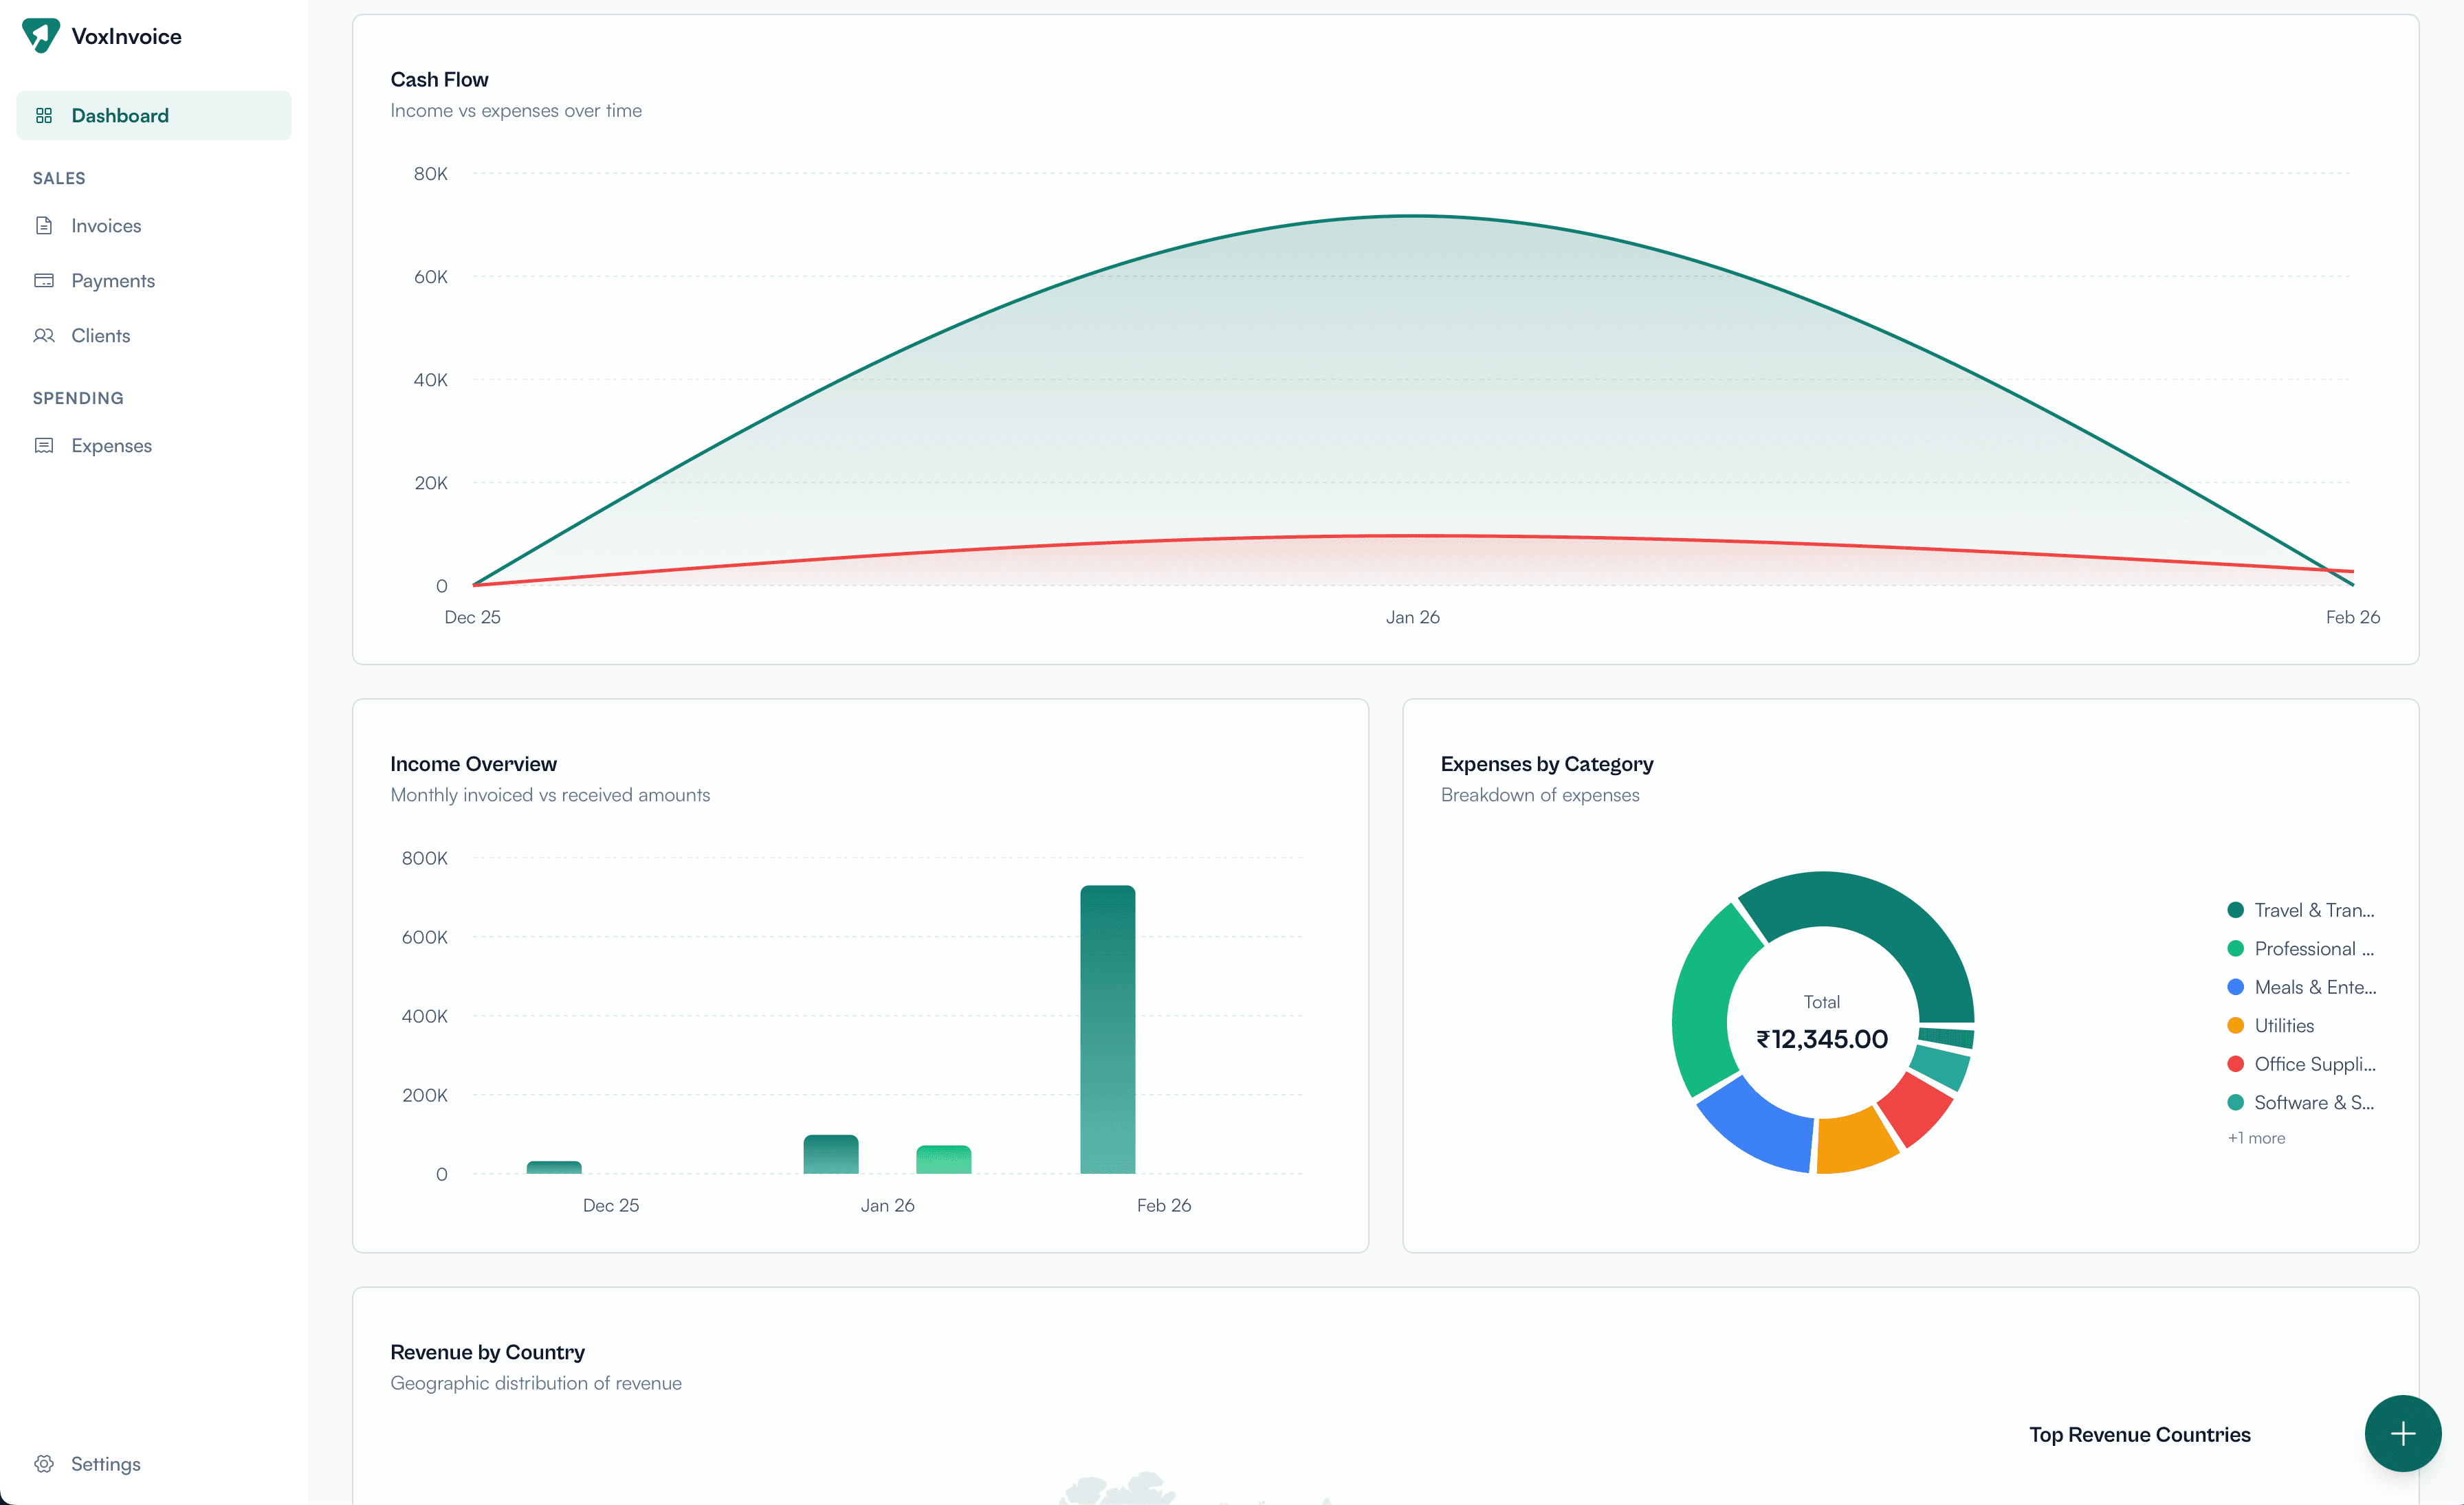Screen dimensions: 2464x1505
Task: Expand the '+1 more' legend categories
Action: (x=2256, y=1138)
